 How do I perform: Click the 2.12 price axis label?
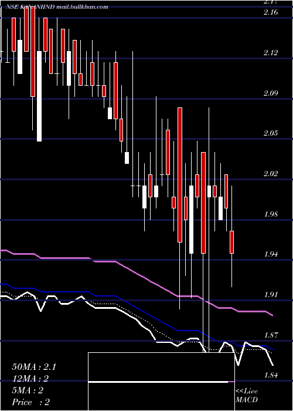click(x=271, y=53)
